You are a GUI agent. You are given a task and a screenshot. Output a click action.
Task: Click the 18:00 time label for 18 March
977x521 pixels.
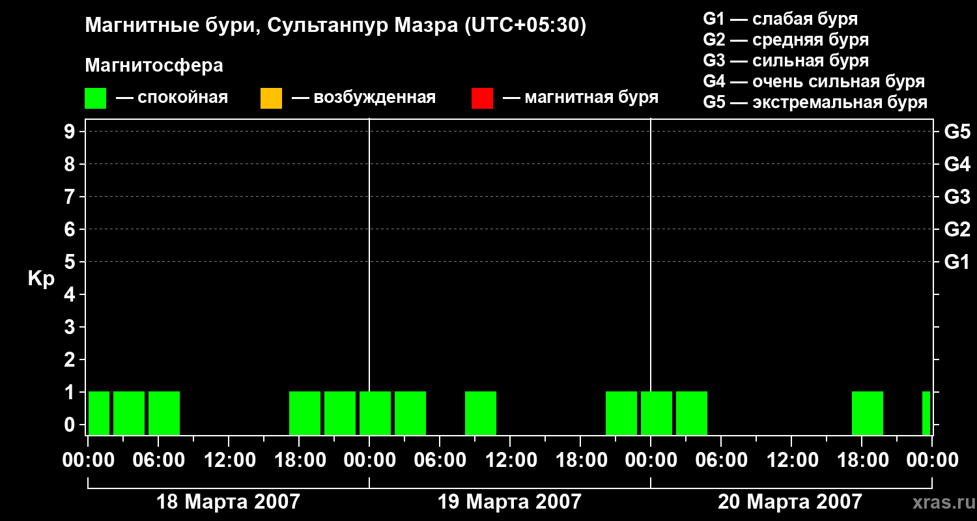(299, 460)
